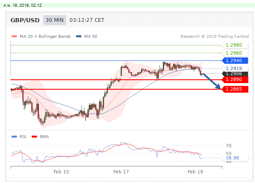Click the 30 MIN timeframe button
Viewport: 255px width, 183px height.
pyautogui.click(x=54, y=20)
